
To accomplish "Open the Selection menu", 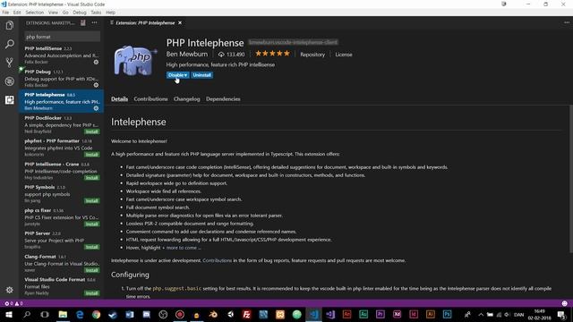I will (34, 13).
